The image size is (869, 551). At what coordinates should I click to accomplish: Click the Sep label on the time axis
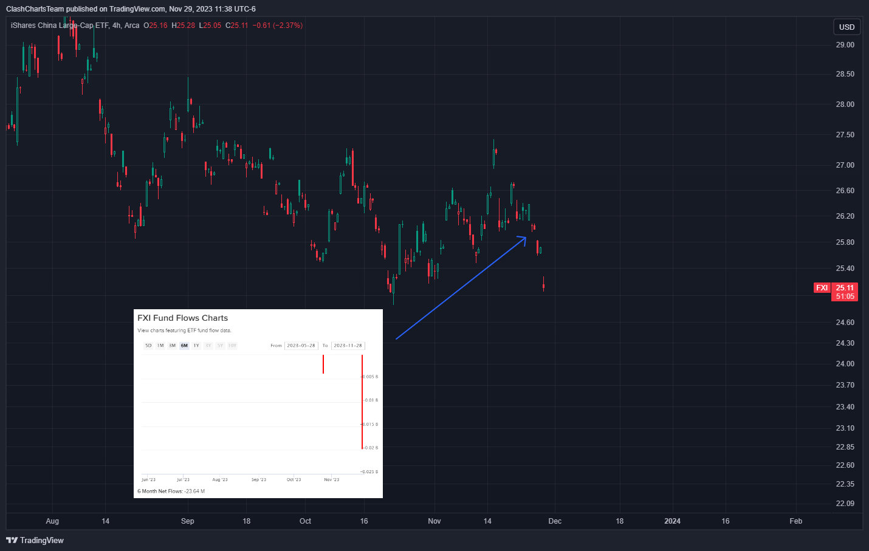click(188, 521)
